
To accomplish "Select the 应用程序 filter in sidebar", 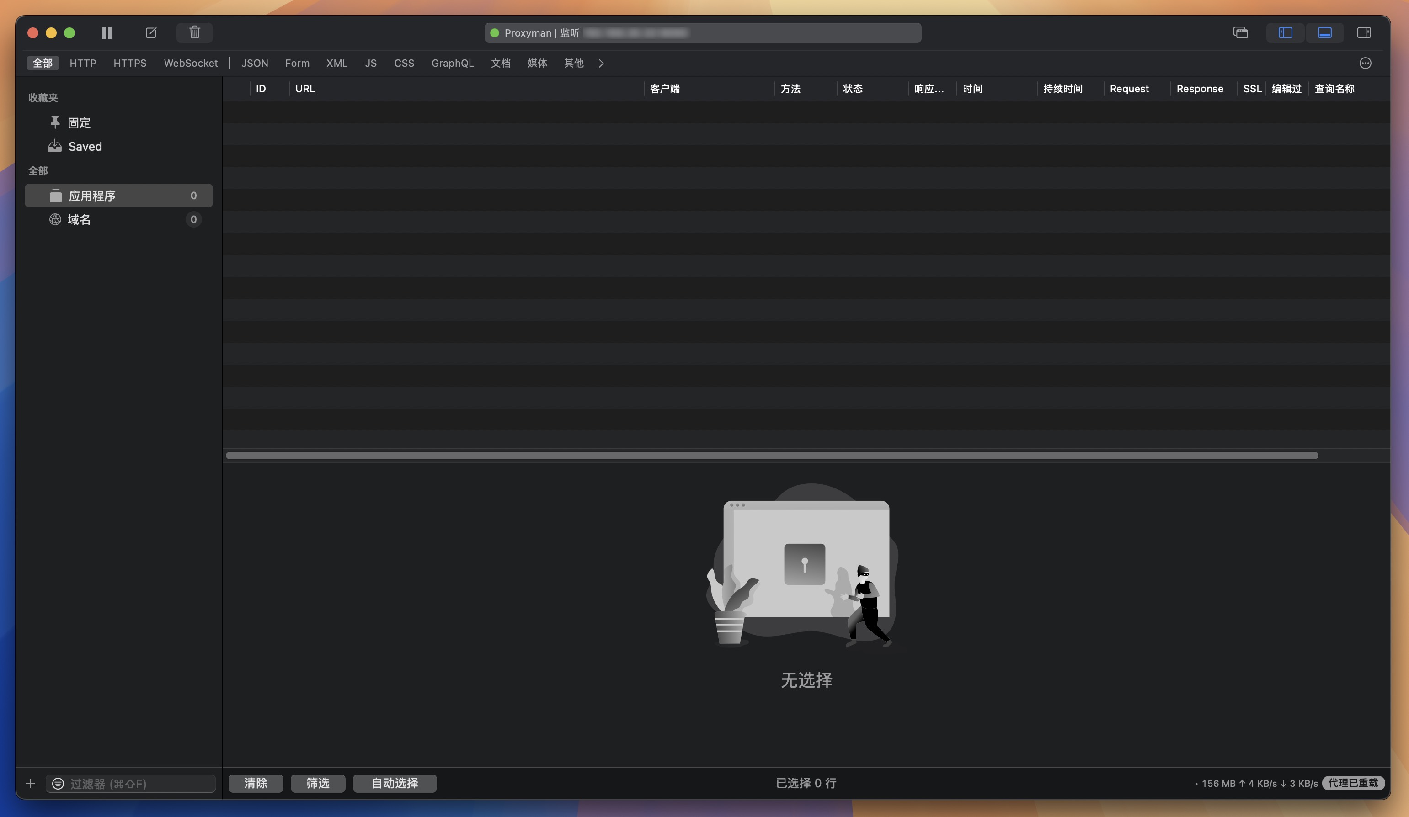I will pyautogui.click(x=93, y=196).
